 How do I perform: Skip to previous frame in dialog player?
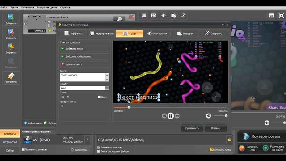164,116
